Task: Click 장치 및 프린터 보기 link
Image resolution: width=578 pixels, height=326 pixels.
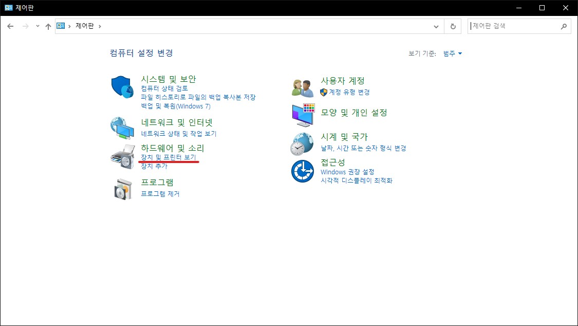Action: 169,157
